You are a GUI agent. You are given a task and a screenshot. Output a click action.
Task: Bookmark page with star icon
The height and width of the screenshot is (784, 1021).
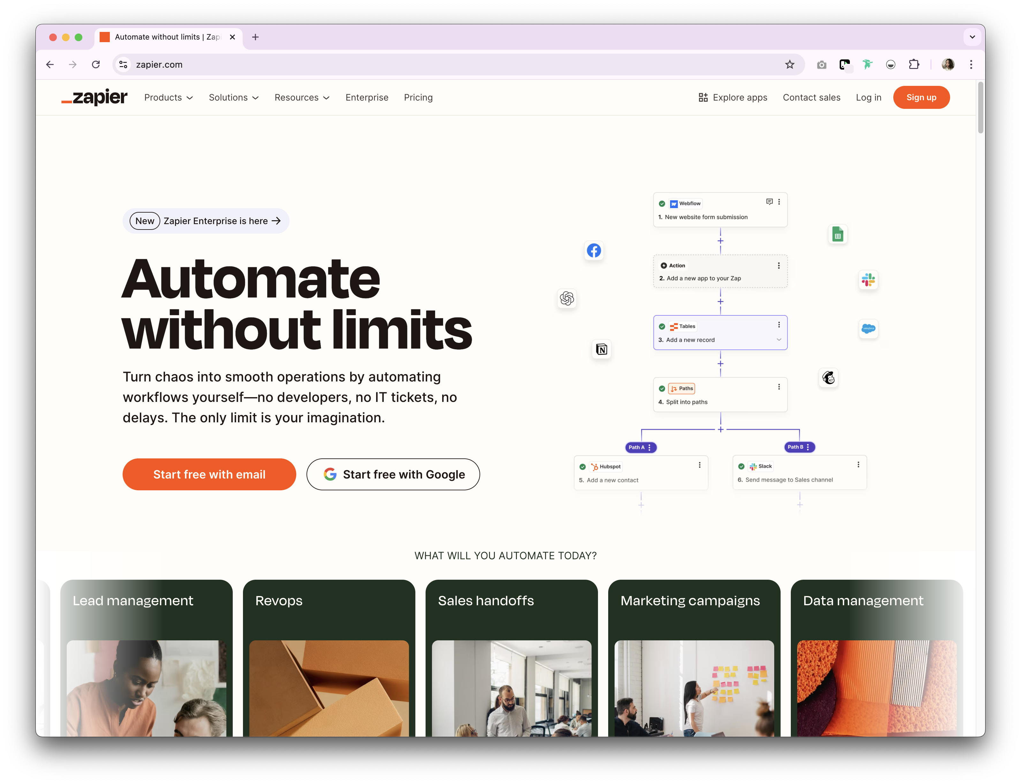click(x=790, y=64)
